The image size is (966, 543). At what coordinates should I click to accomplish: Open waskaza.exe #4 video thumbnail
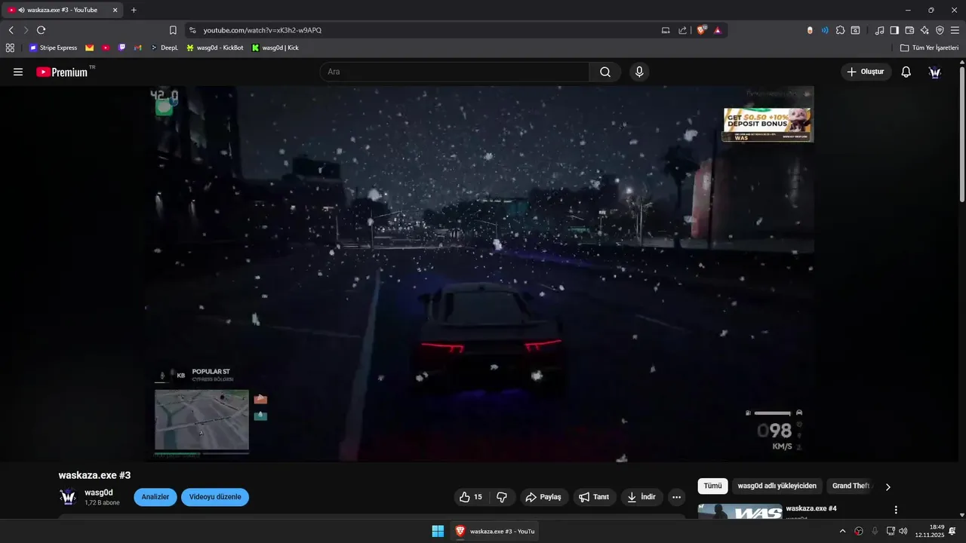point(740,511)
